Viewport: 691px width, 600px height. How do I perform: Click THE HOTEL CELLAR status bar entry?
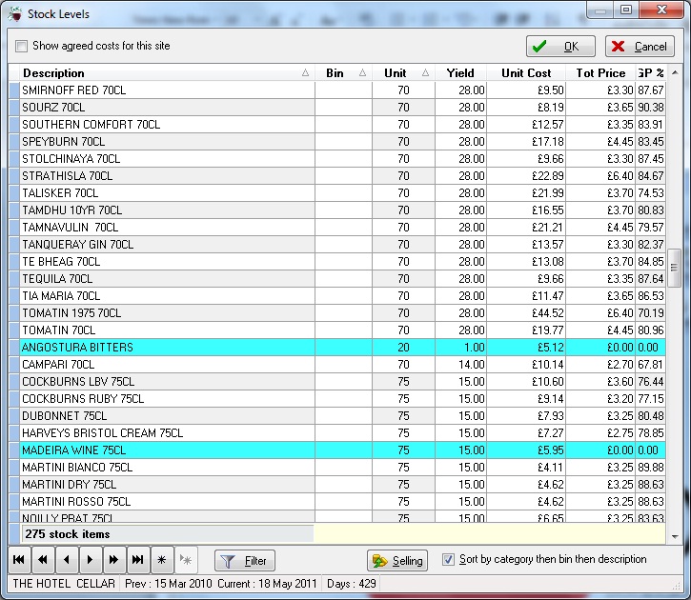coord(64,584)
